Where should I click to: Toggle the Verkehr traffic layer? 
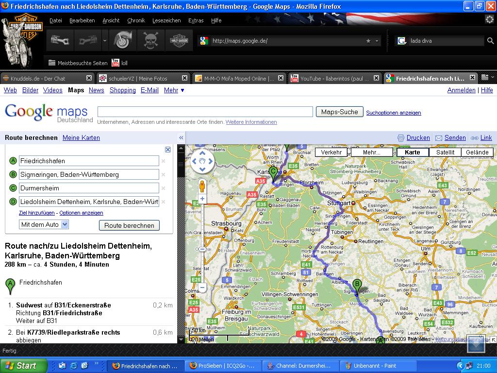click(x=331, y=152)
